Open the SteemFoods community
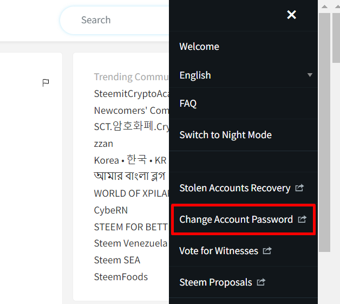340x304 pixels. click(x=121, y=277)
